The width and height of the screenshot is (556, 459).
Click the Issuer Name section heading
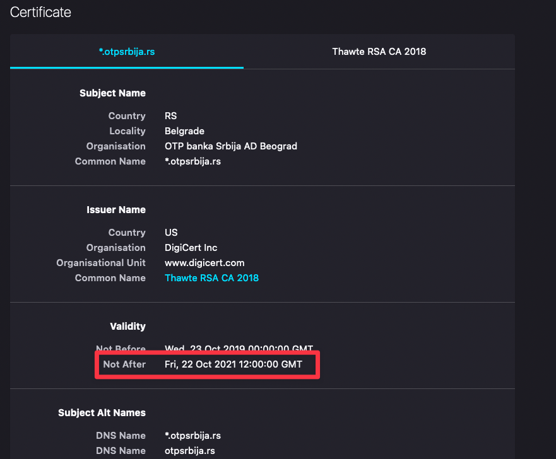click(x=116, y=210)
